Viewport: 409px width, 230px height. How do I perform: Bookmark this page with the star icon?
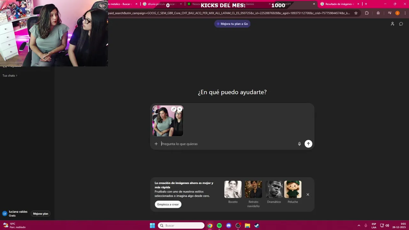coord(356,13)
